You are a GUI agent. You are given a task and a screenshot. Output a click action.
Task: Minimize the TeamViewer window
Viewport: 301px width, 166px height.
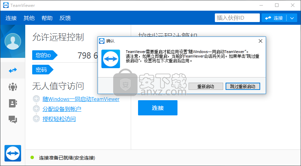pyautogui.click(x=261, y=6)
